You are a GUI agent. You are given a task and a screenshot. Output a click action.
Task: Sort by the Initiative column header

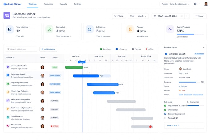tap(10, 57)
